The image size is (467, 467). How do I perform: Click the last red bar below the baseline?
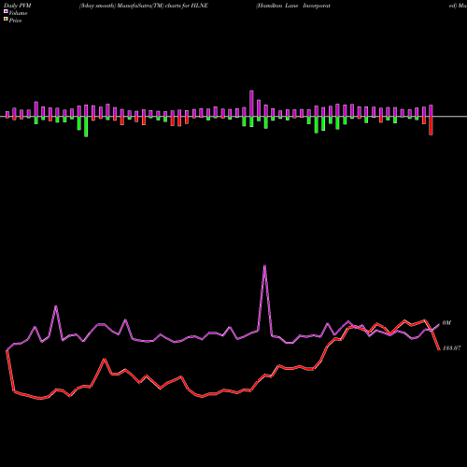pyautogui.click(x=431, y=126)
